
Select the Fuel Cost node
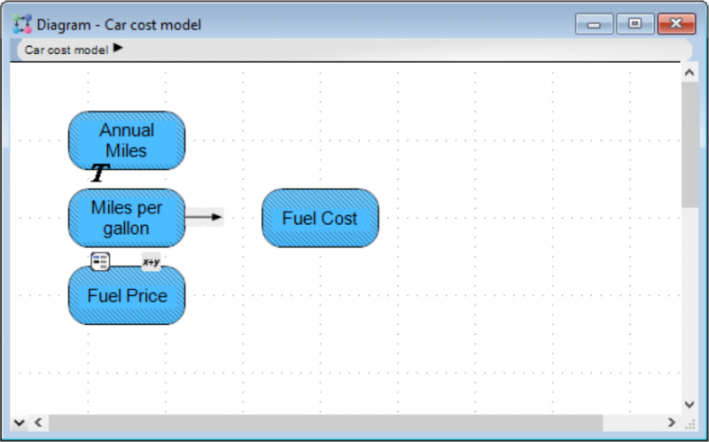(x=320, y=218)
